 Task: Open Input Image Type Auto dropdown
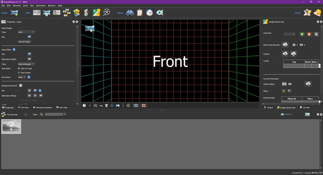point(26,32)
